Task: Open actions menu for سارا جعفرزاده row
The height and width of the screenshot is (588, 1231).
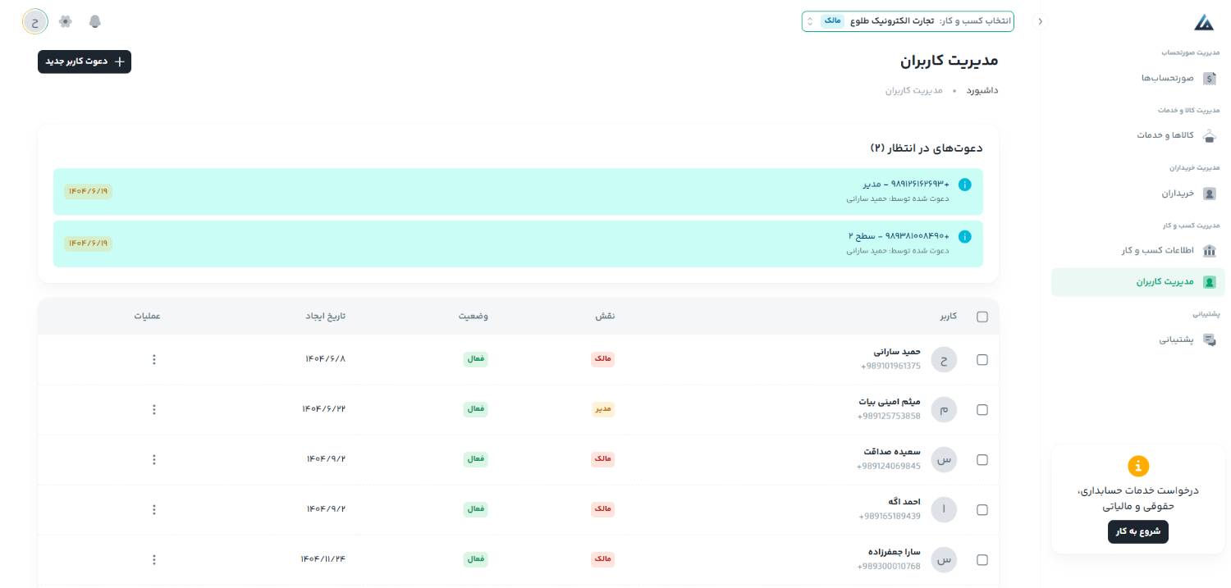Action: click(154, 560)
